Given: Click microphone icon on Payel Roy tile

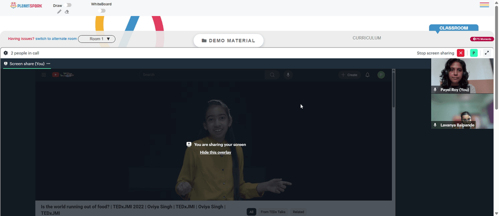Looking at the screenshot, I should pos(435,90).
